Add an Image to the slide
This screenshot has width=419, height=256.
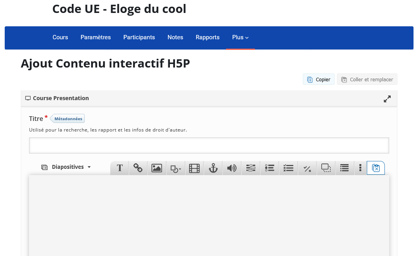pos(157,168)
